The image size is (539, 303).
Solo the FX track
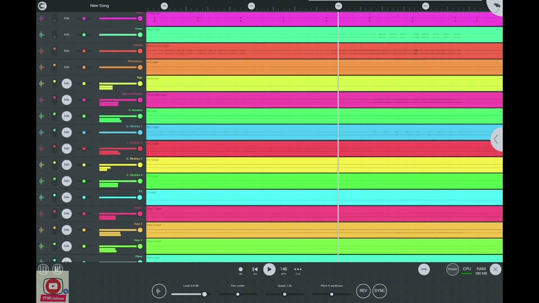pos(67,197)
